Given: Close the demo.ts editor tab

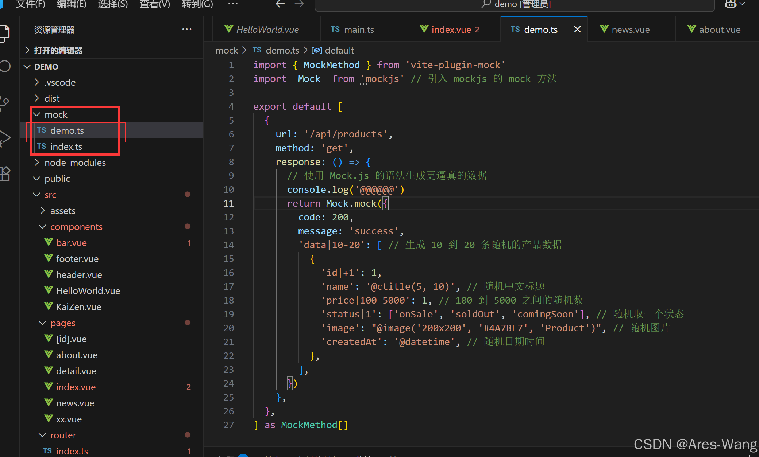Looking at the screenshot, I should (577, 29).
